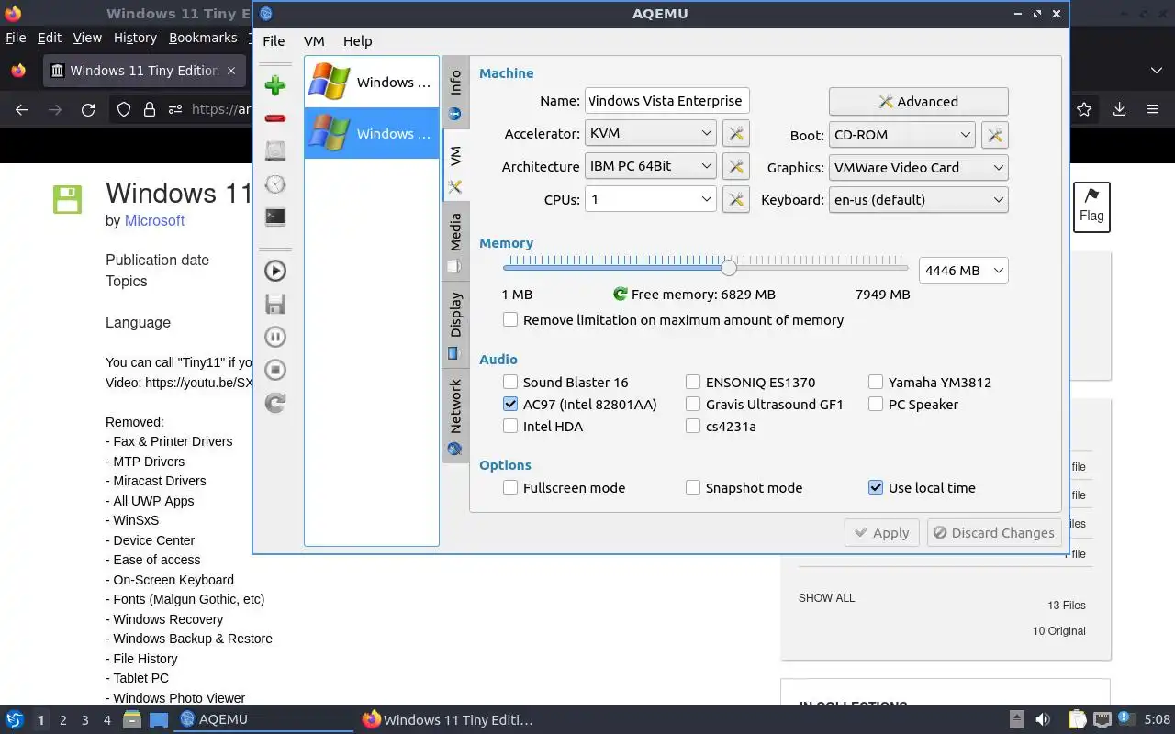
Task: Reload the page in Firefox
Action: tap(88, 109)
